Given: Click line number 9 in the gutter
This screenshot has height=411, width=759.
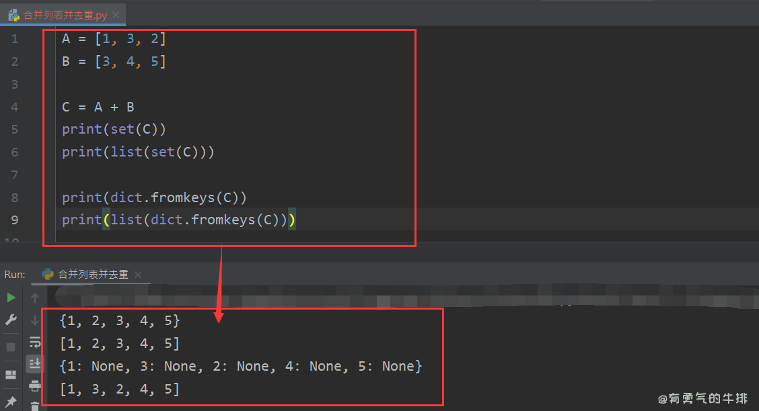Looking at the screenshot, I should tap(15, 220).
